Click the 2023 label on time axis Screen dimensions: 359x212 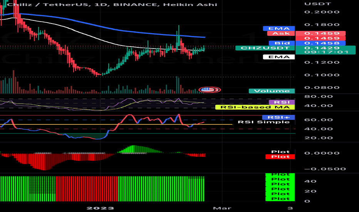[100, 208]
